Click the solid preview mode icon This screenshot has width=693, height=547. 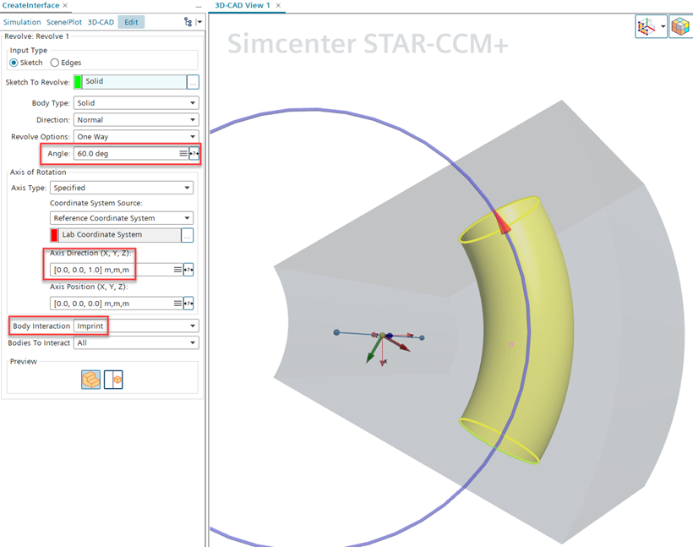tap(90, 380)
